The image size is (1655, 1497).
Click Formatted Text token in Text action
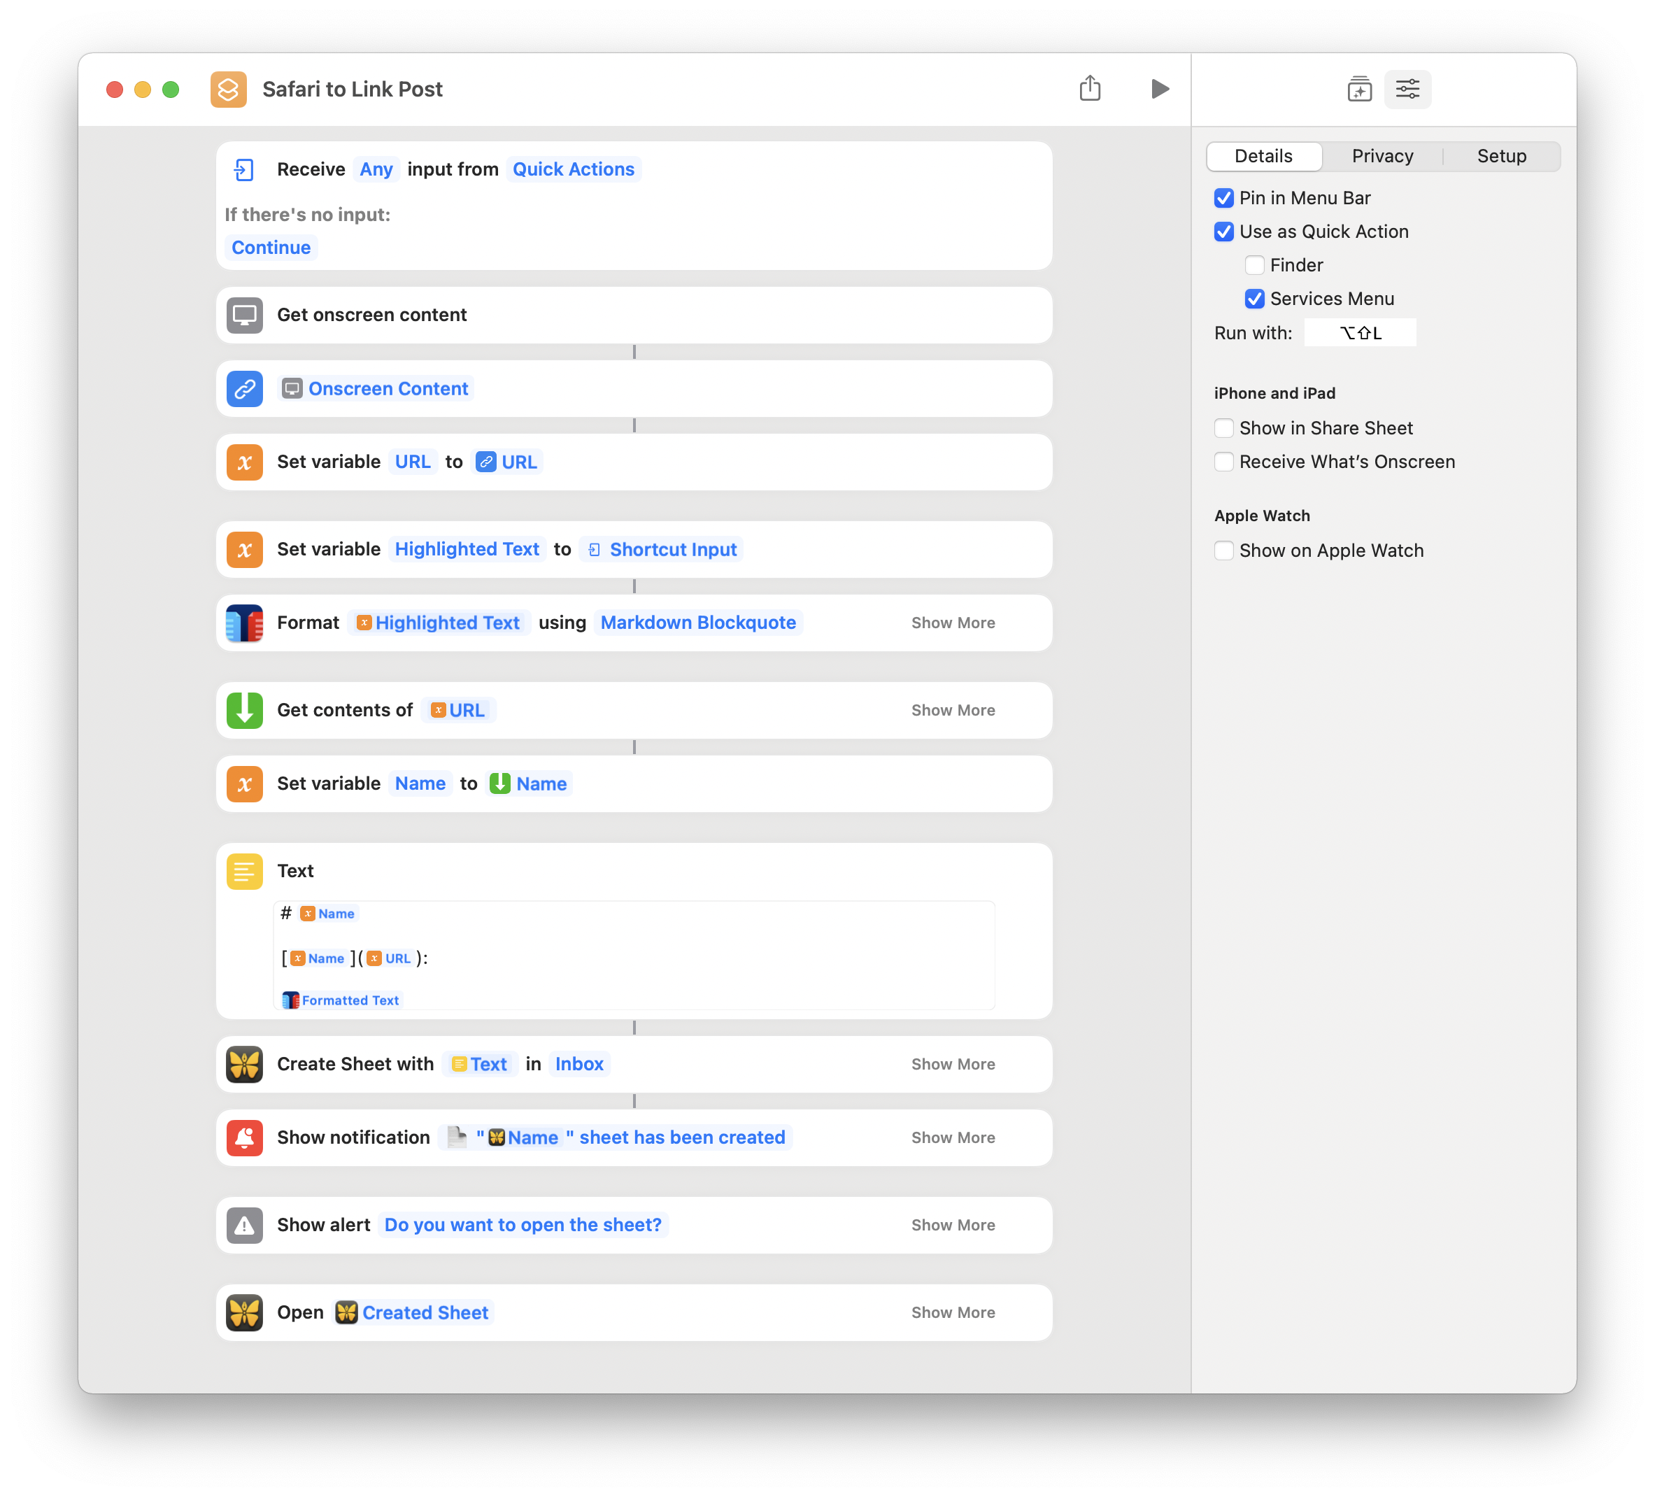341,1000
